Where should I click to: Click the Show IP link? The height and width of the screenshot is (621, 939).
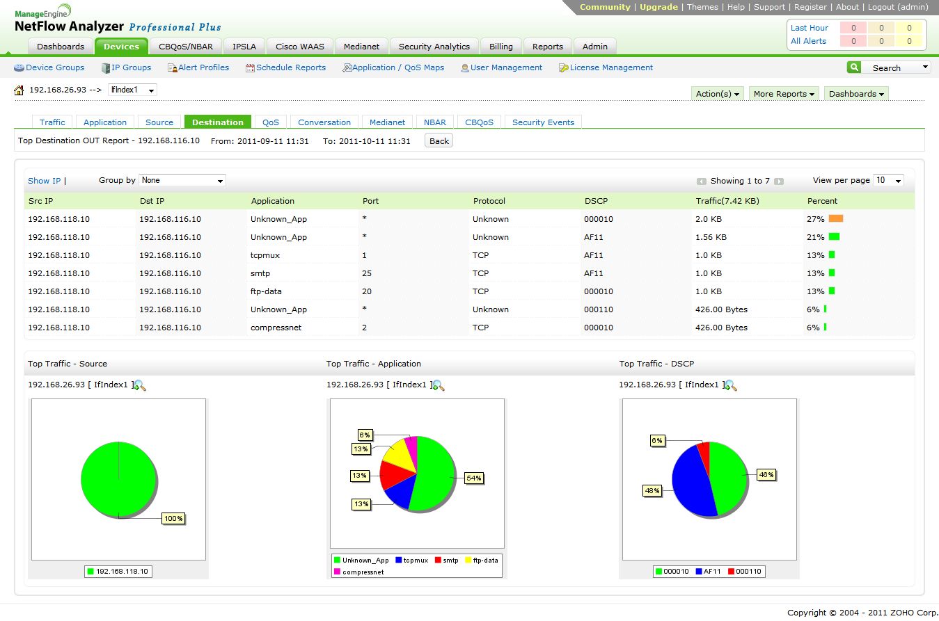pyautogui.click(x=44, y=181)
